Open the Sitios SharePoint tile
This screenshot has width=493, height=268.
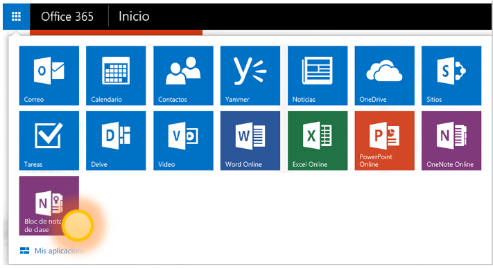tap(451, 75)
